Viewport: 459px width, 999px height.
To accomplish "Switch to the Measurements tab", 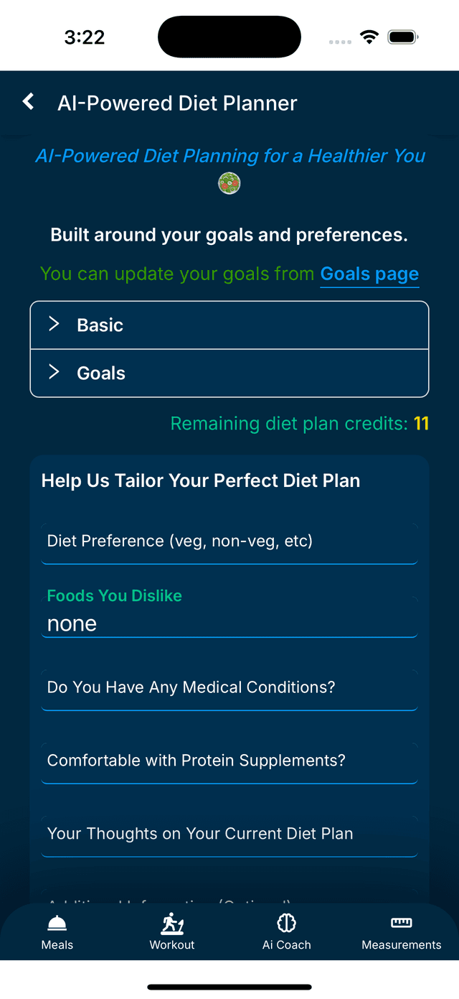I will pyautogui.click(x=401, y=931).
